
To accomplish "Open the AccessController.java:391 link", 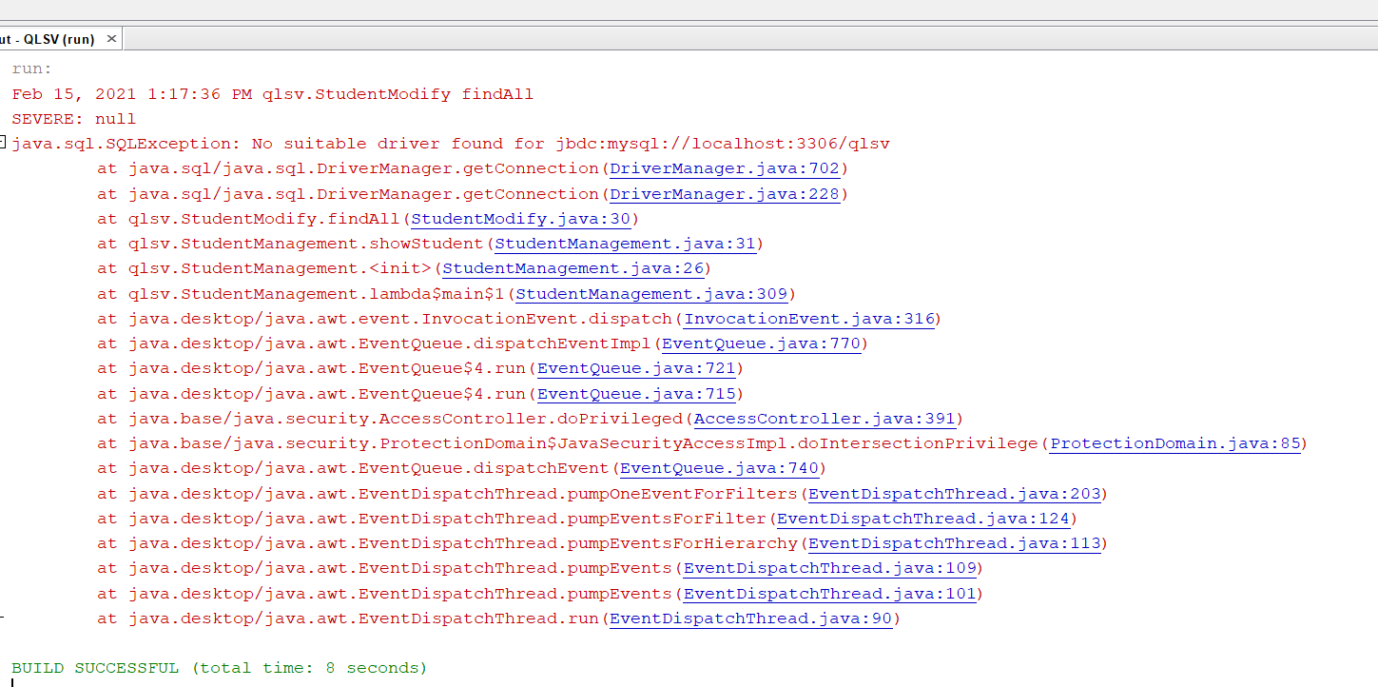I will click(x=824, y=419).
